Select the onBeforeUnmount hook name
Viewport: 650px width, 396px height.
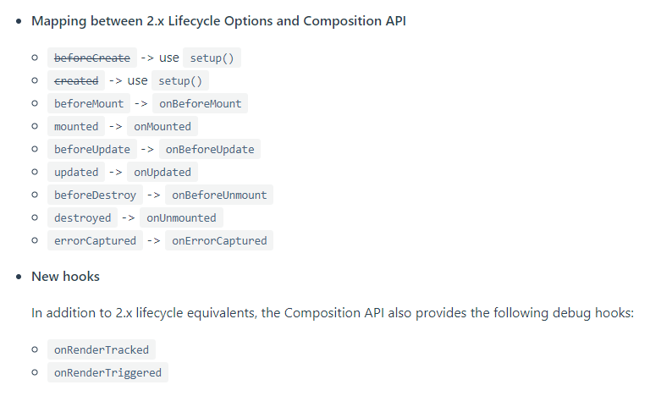click(x=219, y=195)
